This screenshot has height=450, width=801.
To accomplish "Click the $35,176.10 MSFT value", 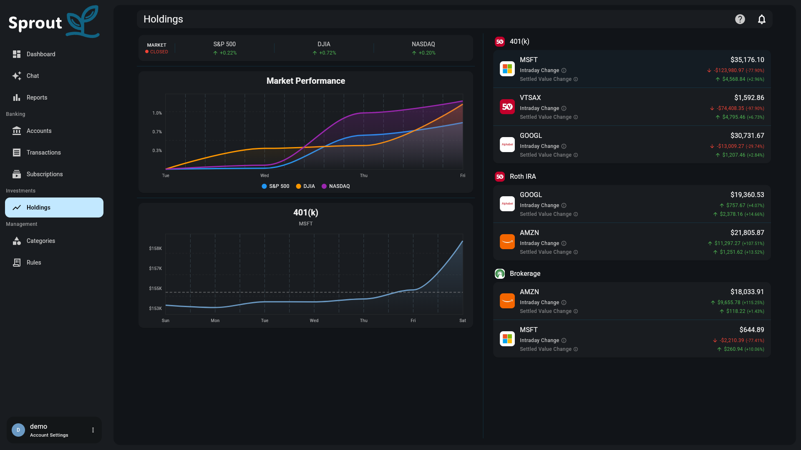I will pos(747,60).
